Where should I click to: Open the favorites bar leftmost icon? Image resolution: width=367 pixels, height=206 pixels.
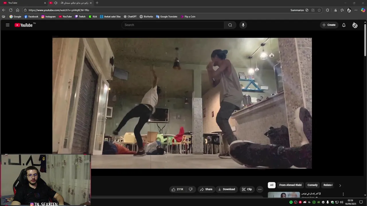click(x=3, y=17)
